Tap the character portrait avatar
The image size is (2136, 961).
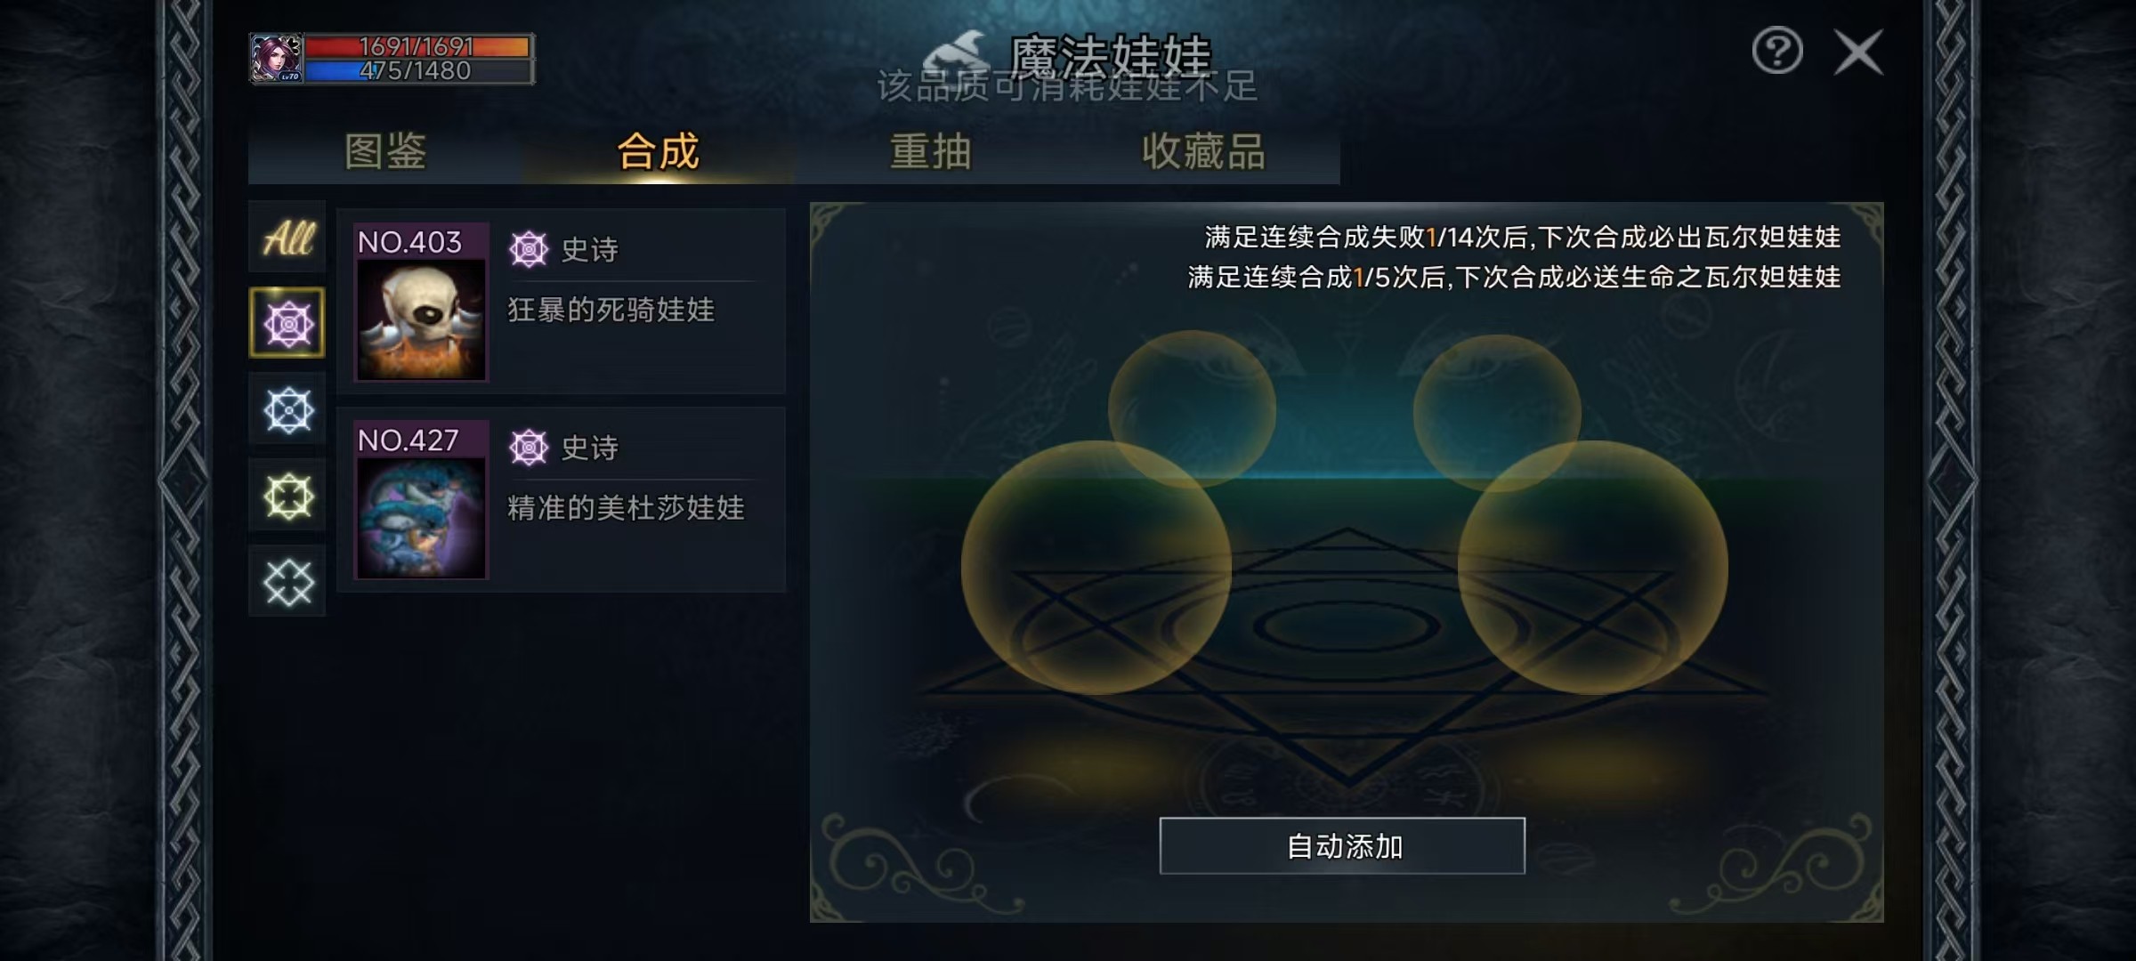click(277, 59)
